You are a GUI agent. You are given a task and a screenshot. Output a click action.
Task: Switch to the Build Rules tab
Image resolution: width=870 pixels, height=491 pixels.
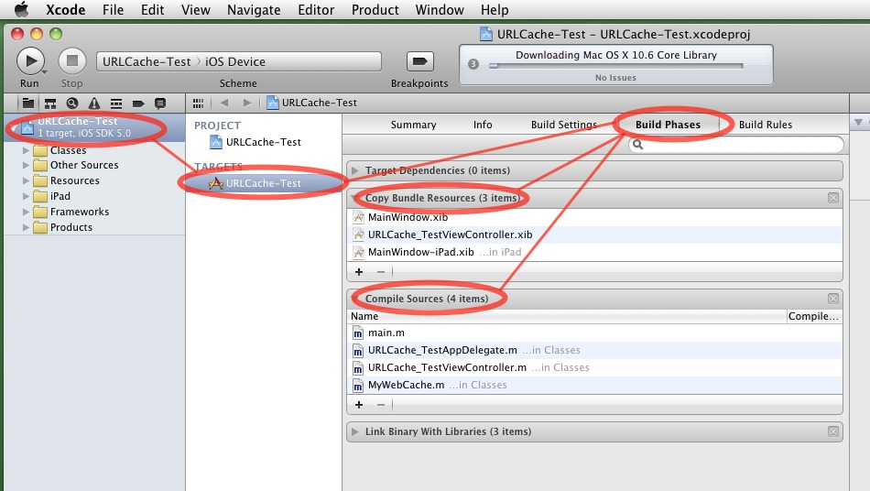point(765,125)
